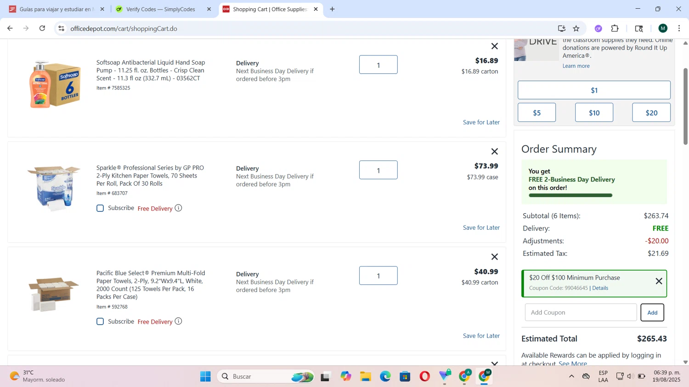Donate $5 to the drive
Screen dimensions: 689x387
pos(537,112)
